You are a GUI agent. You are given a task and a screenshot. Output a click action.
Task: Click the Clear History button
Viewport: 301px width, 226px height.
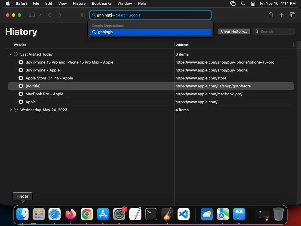click(x=234, y=31)
